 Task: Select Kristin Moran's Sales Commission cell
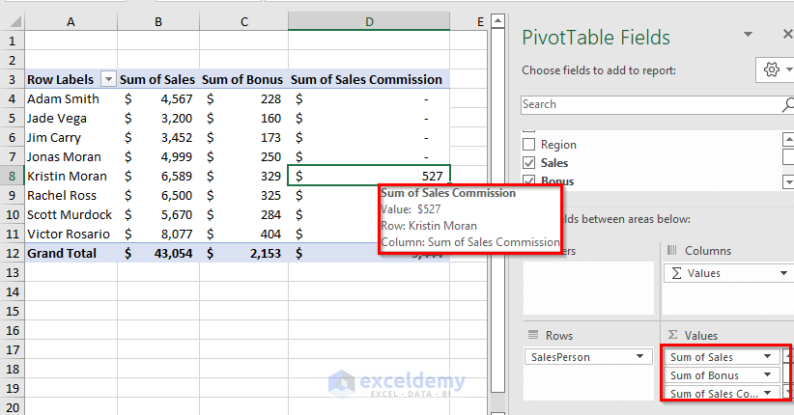coord(368,176)
